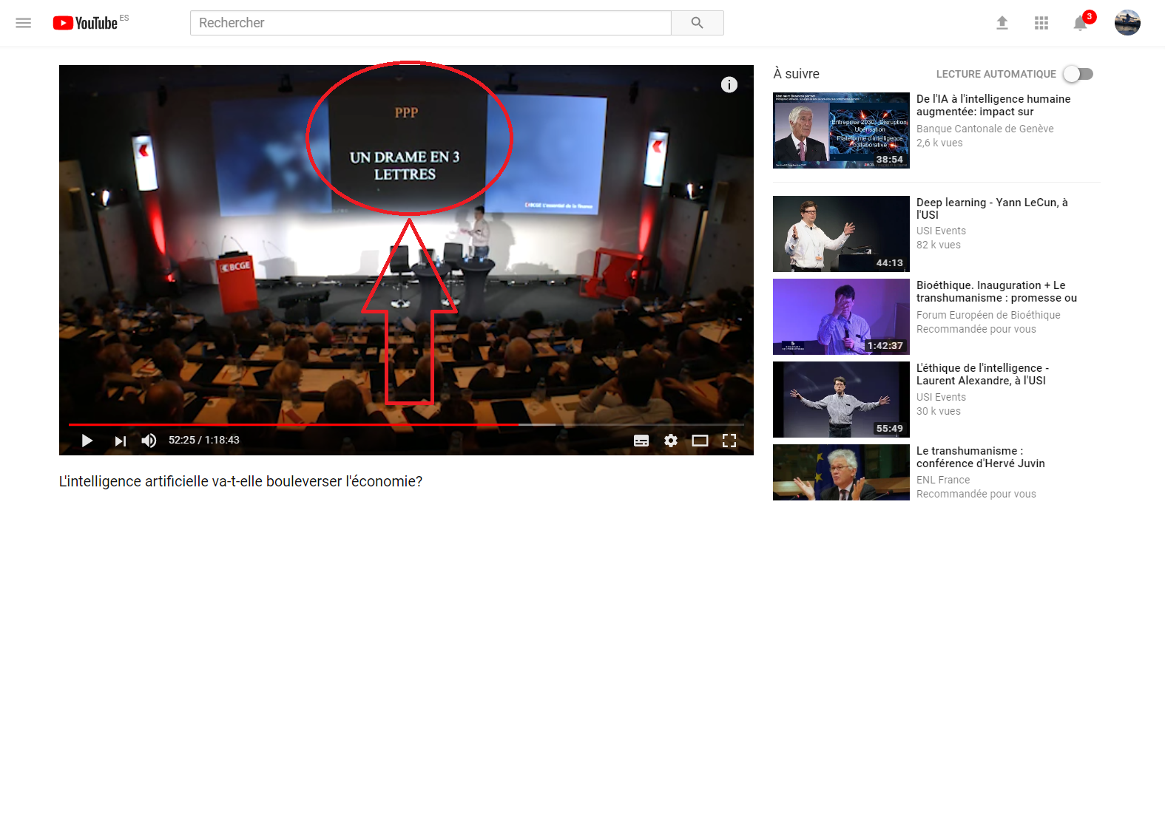Click the '30 k vues' view count

(939, 411)
